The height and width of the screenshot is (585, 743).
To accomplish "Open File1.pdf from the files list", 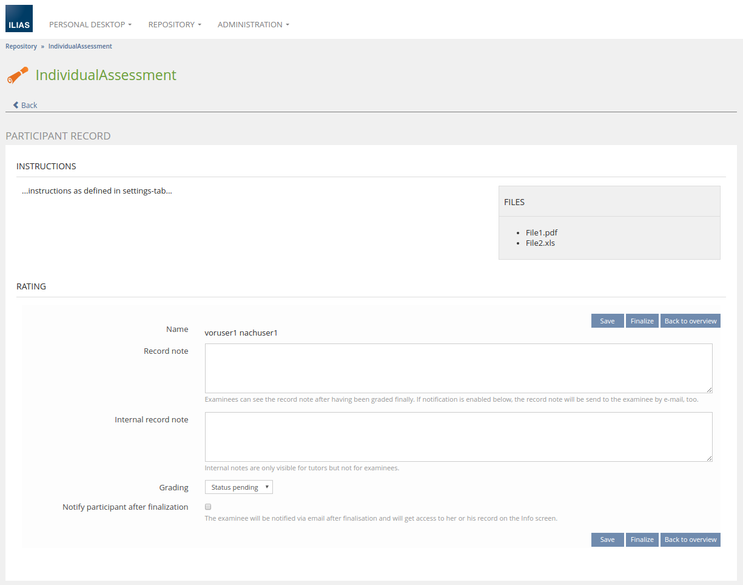I will [541, 232].
